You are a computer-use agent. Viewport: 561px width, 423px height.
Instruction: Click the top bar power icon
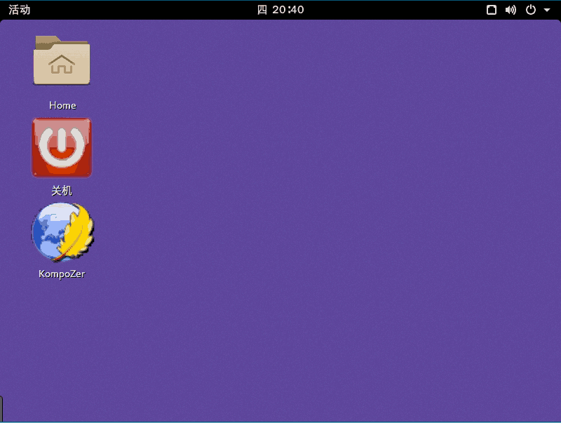click(x=531, y=10)
